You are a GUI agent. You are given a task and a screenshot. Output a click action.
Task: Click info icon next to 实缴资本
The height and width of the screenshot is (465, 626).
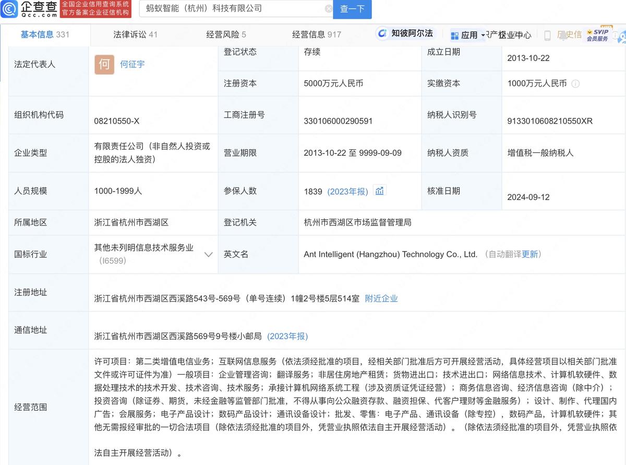[x=575, y=84]
